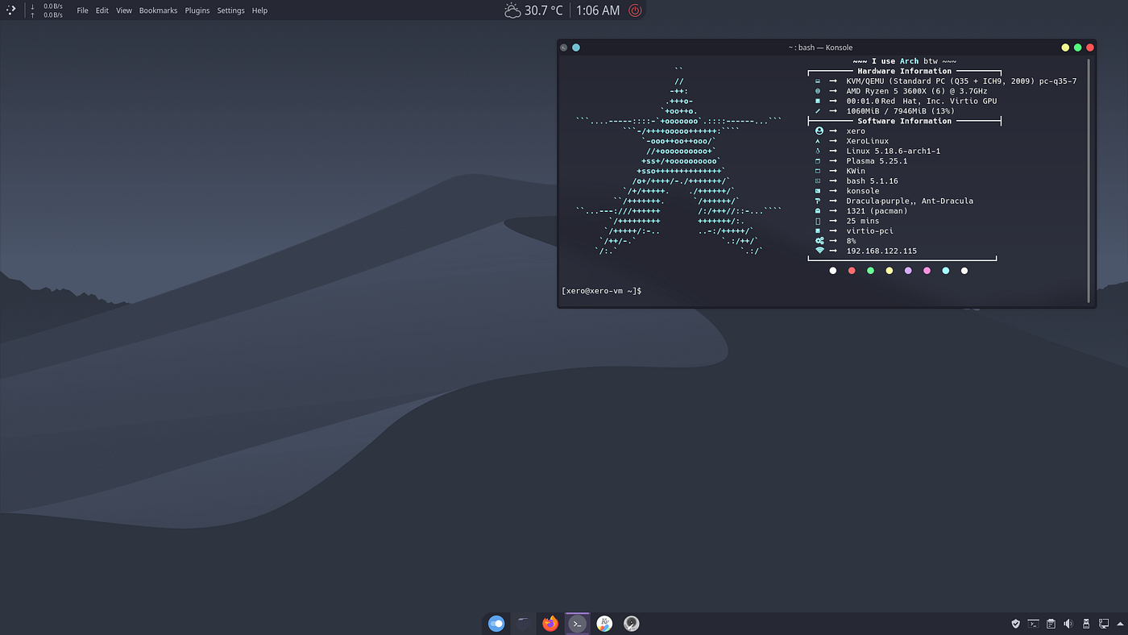Click the Konsole vertical scrollbar

1089,181
